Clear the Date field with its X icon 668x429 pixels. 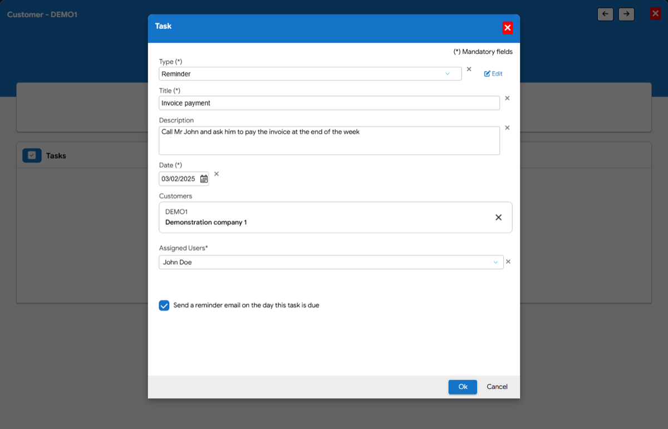[217, 174]
